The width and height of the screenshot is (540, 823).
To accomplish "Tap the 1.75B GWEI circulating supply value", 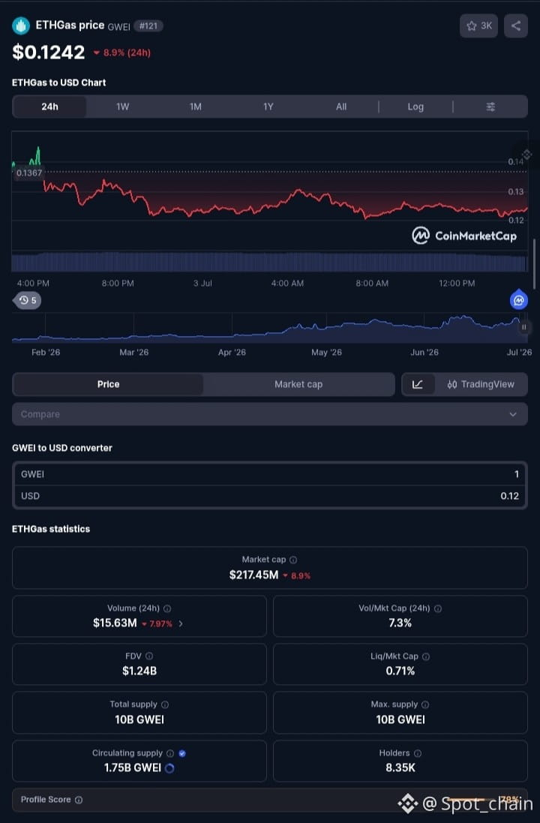I will pyautogui.click(x=133, y=768).
